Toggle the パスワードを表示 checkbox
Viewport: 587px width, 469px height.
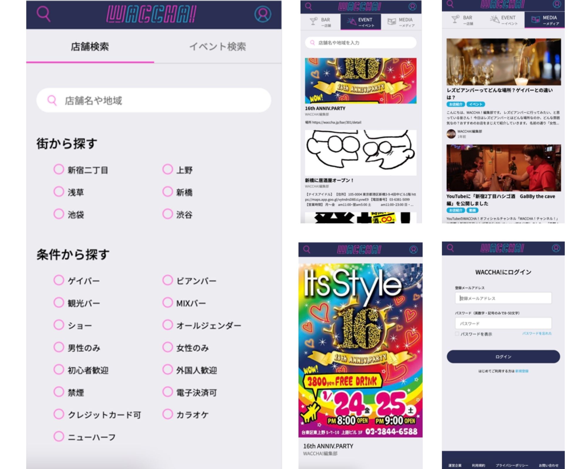457,334
